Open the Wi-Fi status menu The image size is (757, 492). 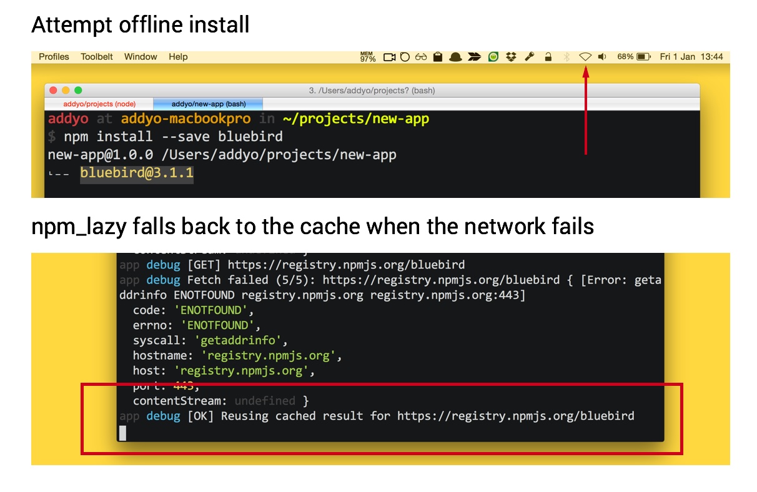[x=585, y=57]
